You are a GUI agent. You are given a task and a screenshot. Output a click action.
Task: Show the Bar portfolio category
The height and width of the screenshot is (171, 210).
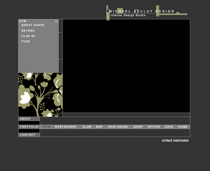[x=99, y=127]
